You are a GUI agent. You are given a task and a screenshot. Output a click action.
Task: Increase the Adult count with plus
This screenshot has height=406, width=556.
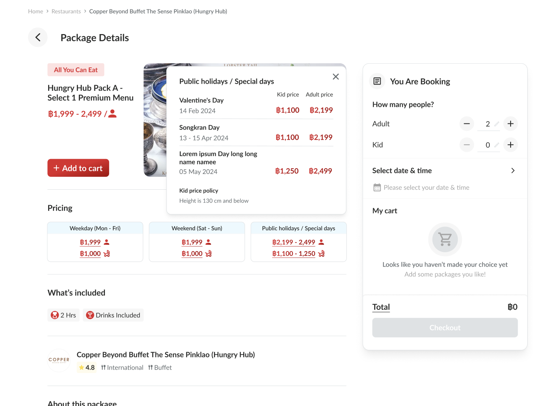(x=511, y=124)
